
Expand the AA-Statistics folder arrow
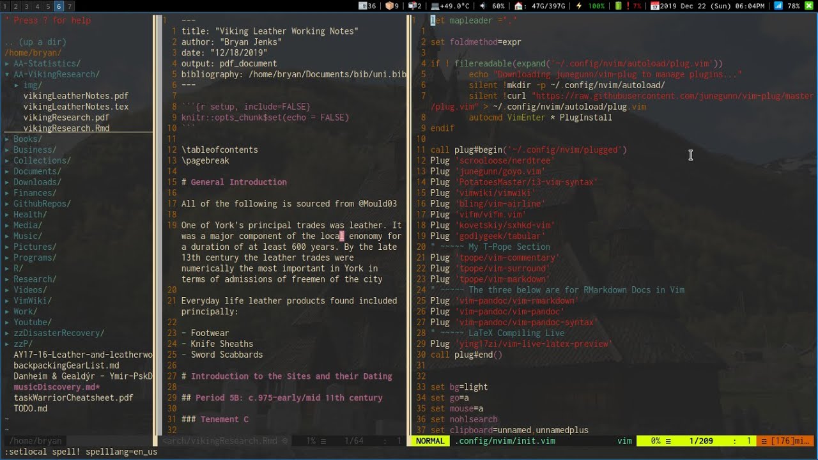[x=7, y=64]
